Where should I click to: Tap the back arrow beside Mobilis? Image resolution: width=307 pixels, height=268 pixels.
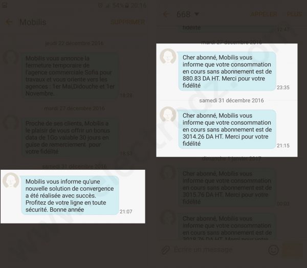click(x=8, y=22)
